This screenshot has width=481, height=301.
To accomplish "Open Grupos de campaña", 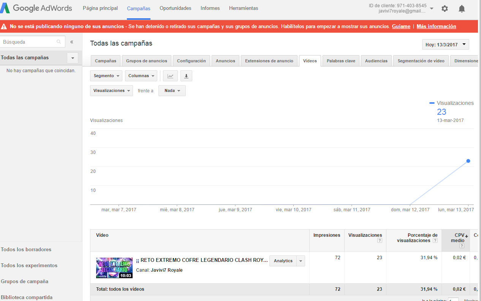I will (x=25, y=282).
